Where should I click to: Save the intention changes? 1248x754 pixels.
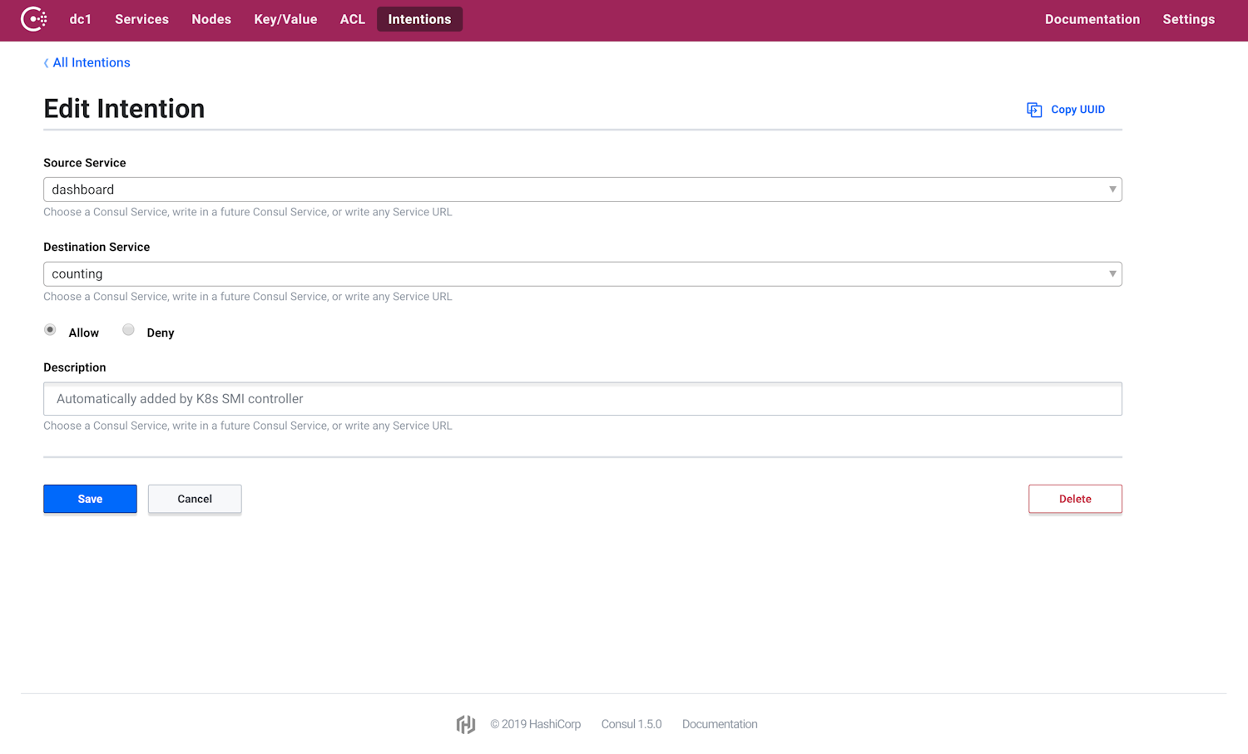click(x=90, y=499)
